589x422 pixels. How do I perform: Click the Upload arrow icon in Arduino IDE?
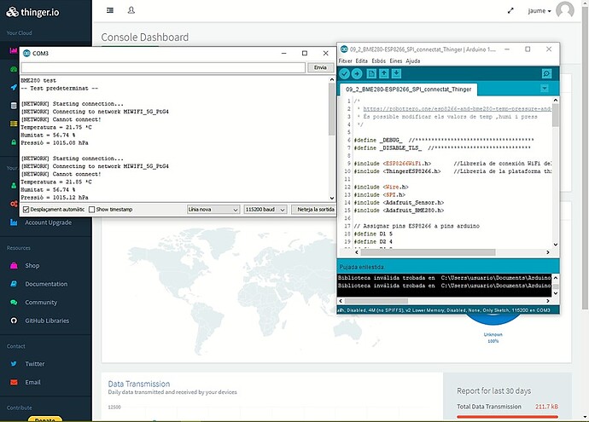[x=357, y=74]
